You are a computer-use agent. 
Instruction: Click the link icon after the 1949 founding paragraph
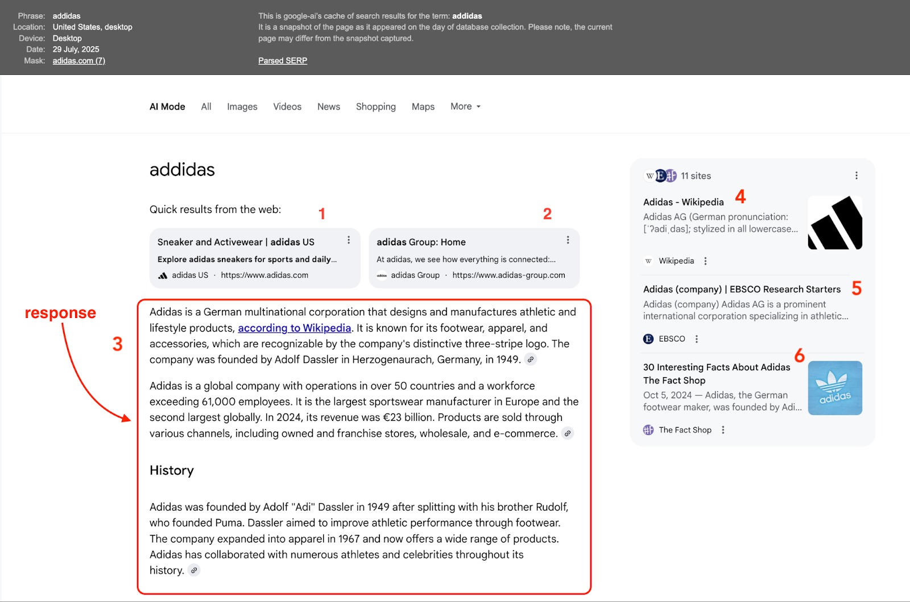point(530,359)
